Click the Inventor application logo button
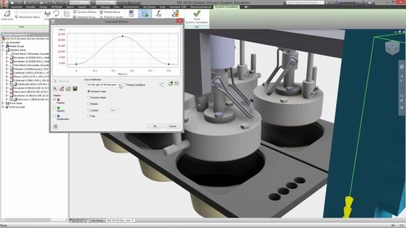This screenshot has width=406, height=228. pyautogui.click(x=4, y=4)
